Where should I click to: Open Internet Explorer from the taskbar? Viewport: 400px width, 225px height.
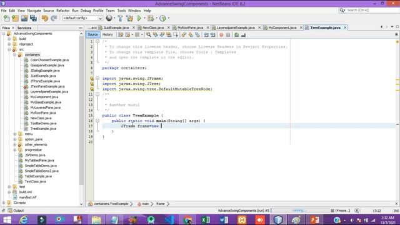24,219
